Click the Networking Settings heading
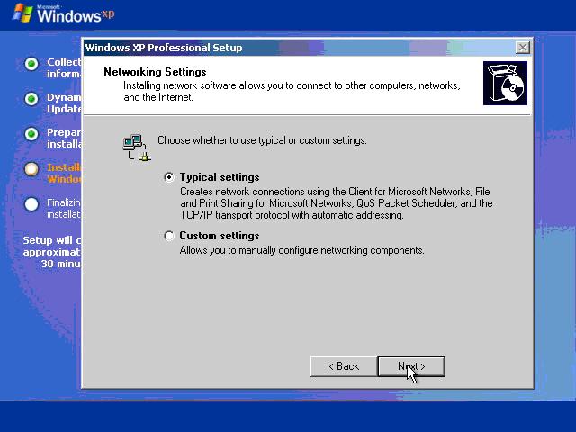Screen dimensions: 576x432 point(155,72)
